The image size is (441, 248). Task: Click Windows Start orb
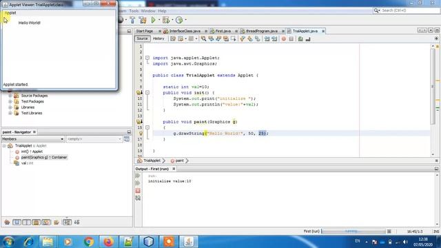[9, 242]
